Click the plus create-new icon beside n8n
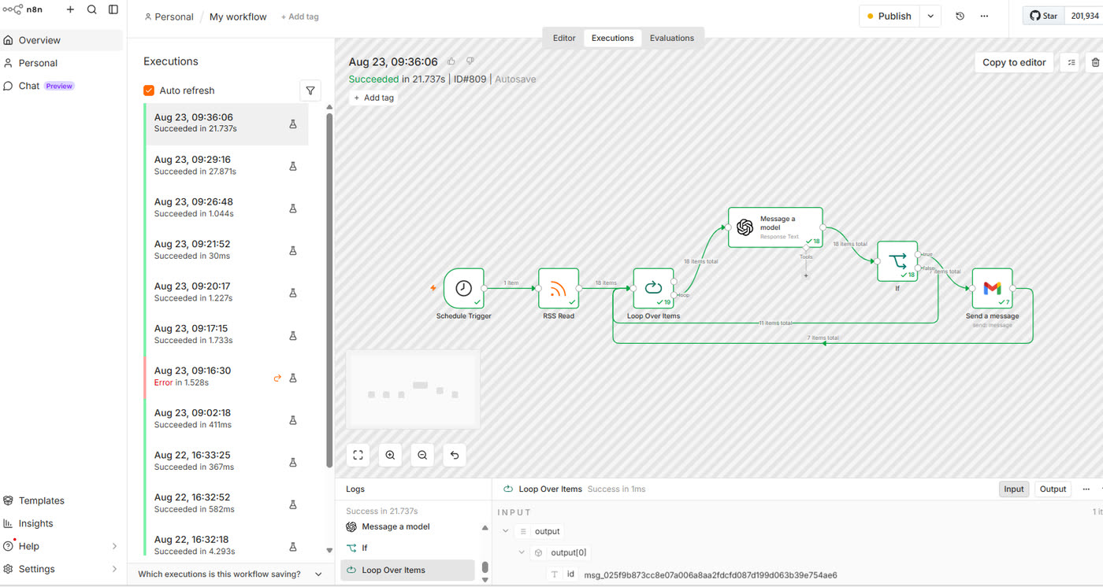Viewport: 1103px width, 587px height. coord(70,9)
